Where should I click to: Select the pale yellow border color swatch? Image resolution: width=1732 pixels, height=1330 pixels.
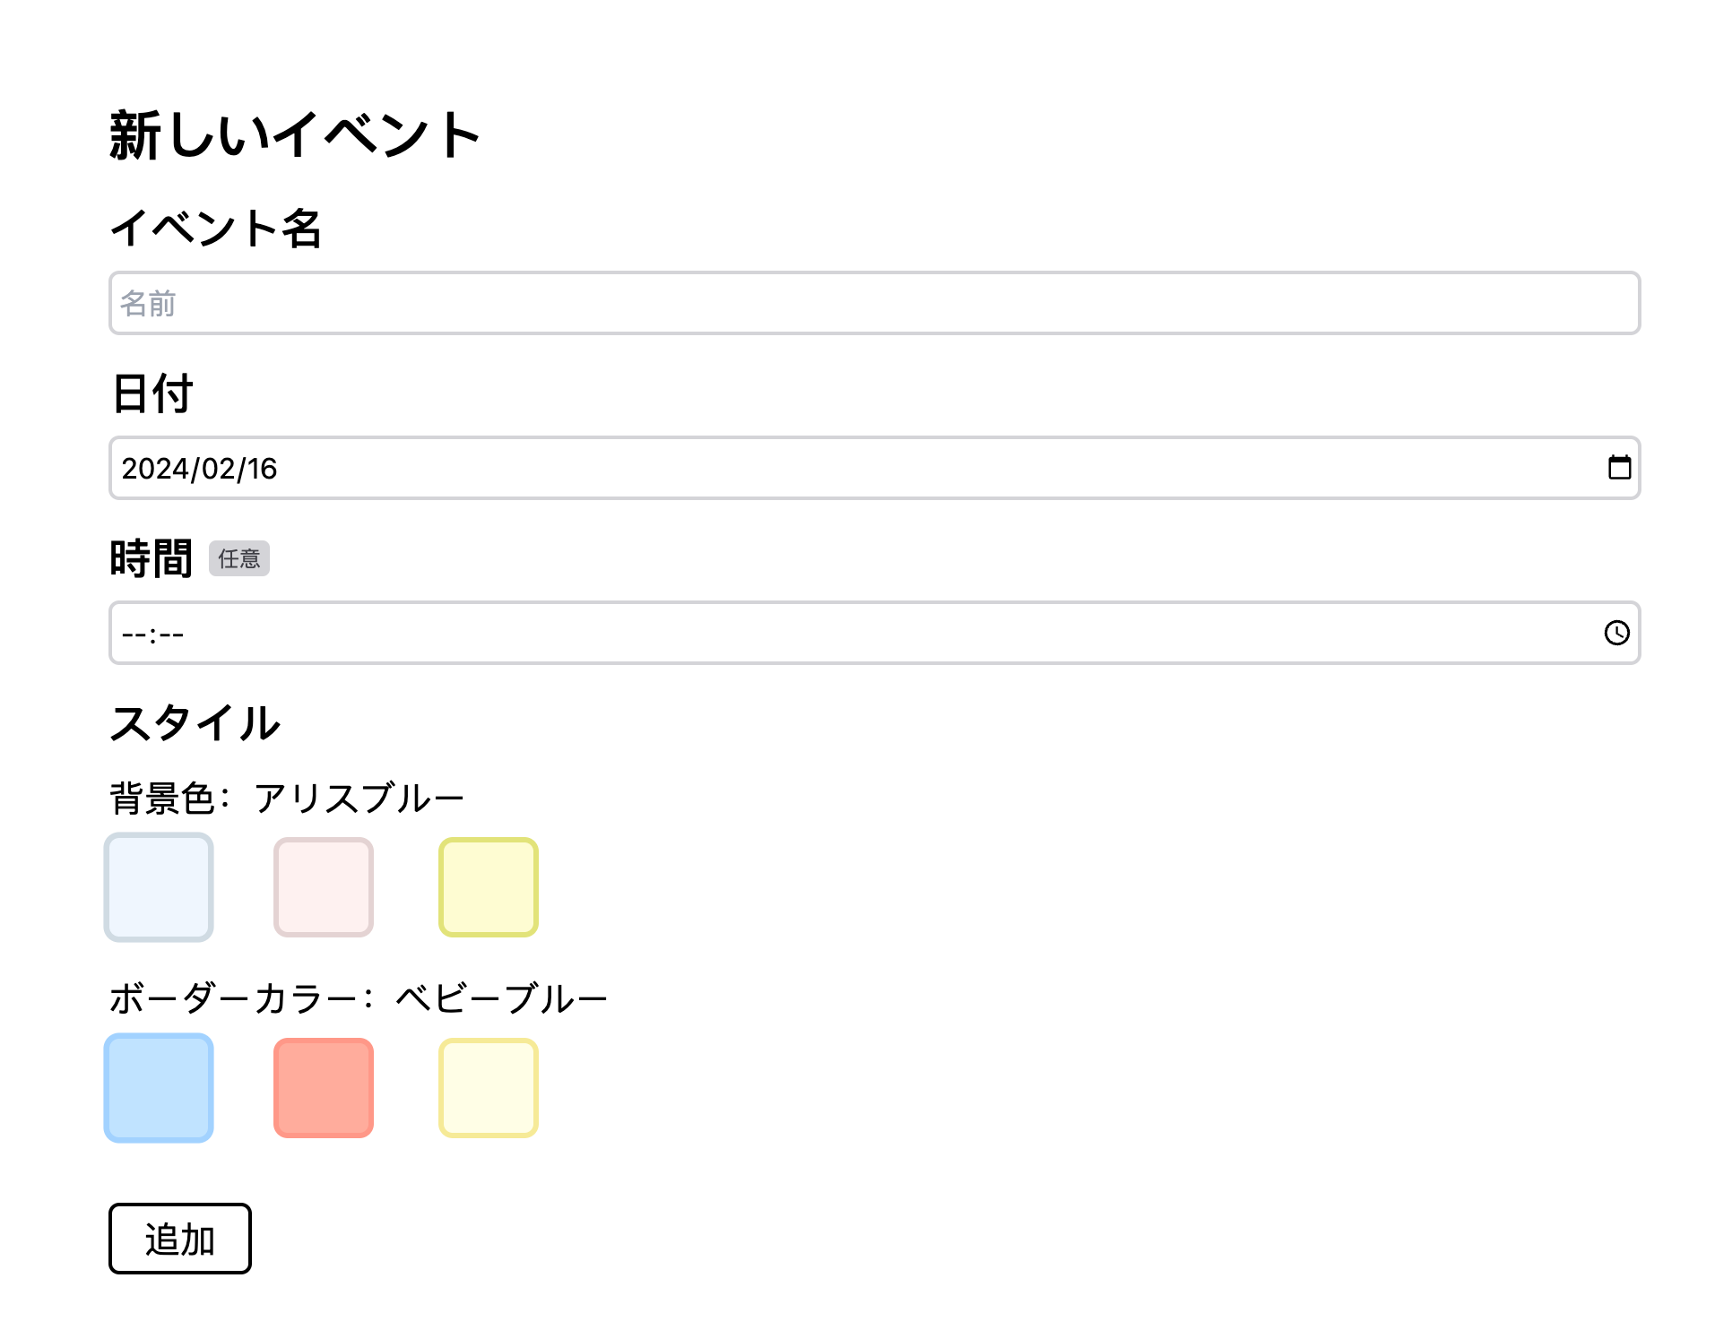point(488,1088)
